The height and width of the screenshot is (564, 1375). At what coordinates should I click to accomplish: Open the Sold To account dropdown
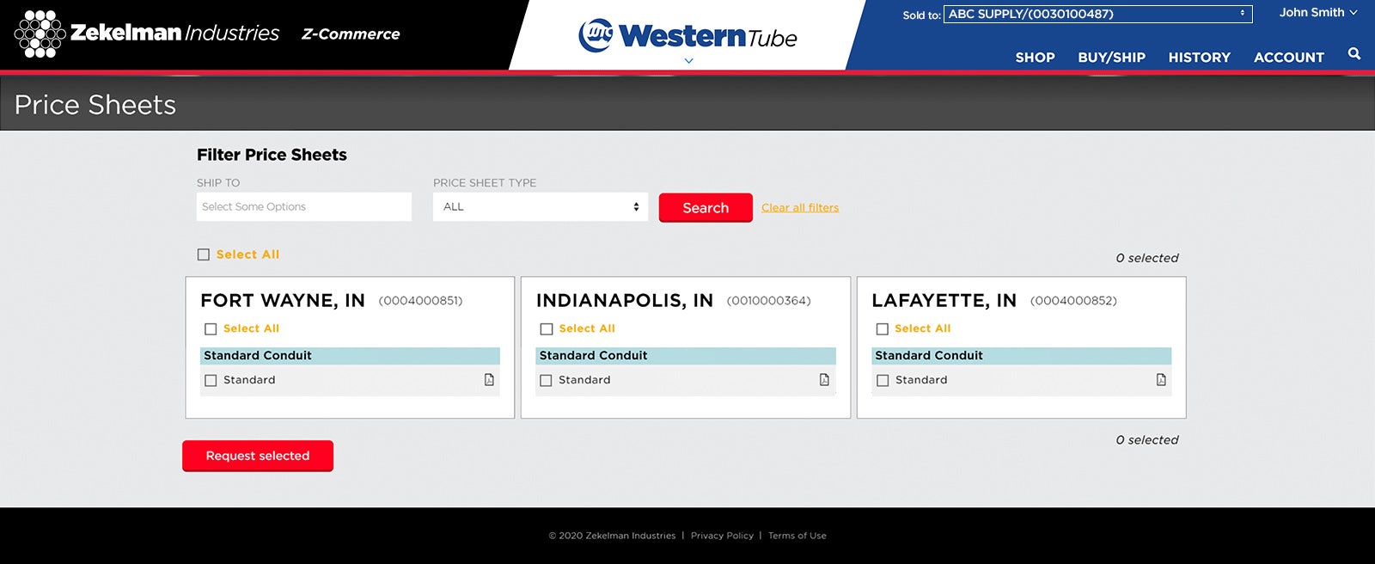point(1097,14)
